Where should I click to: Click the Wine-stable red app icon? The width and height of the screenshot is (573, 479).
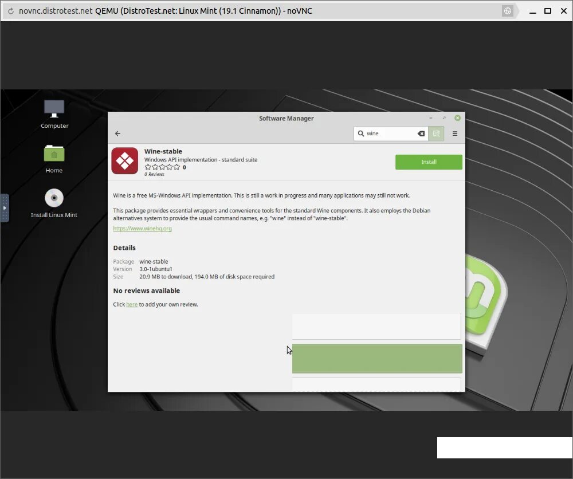[124, 161]
